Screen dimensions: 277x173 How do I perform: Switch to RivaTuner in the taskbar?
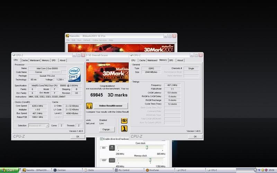click(159, 170)
